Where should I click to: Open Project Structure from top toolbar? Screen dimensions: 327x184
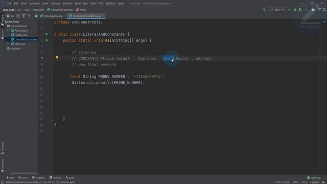click(313, 10)
